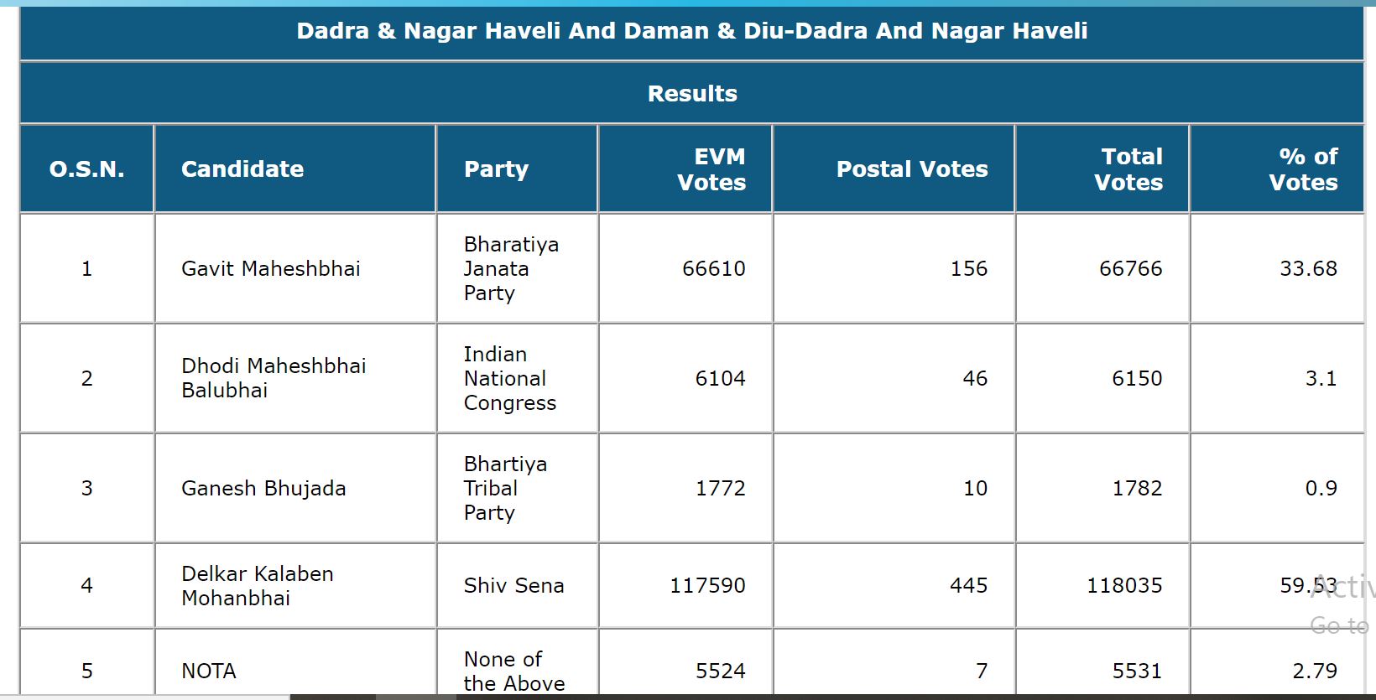Select the Shiv Sena party cell
Screen dimensions: 1376x700
click(513, 585)
